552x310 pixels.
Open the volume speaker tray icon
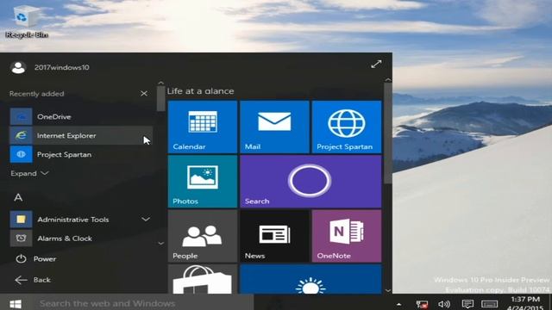[444, 304]
